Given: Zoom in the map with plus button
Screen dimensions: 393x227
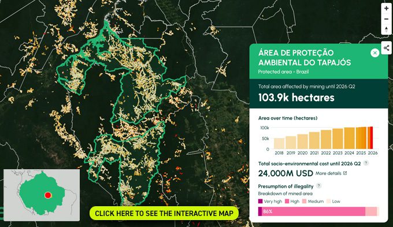Looking at the screenshot, I should coord(386,9).
